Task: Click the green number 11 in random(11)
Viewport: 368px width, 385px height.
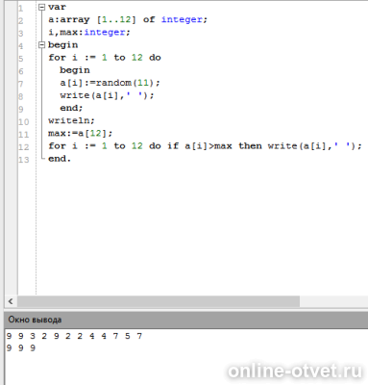Action: click(x=143, y=83)
